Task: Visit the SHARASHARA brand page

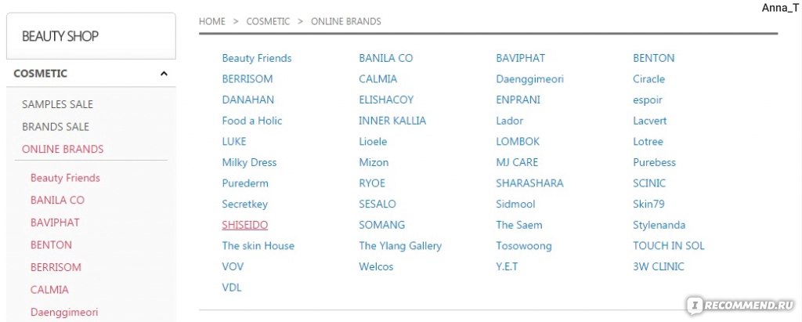Action: point(529,183)
